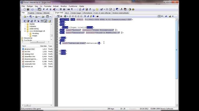Click the insert link chain icon

click(x=83, y=9)
